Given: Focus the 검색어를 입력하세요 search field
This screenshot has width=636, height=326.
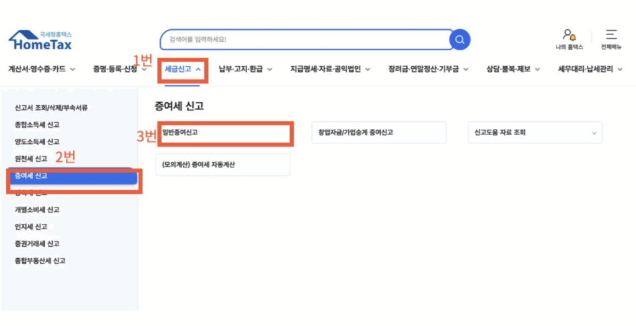Looking at the screenshot, I should (x=304, y=40).
